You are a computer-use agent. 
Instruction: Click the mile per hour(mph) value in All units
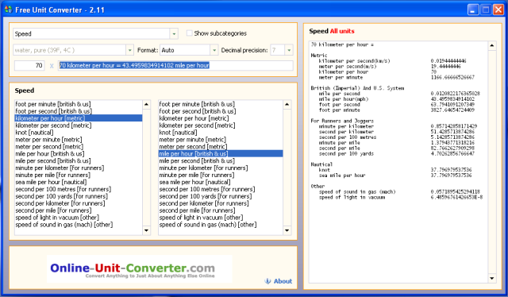[x=452, y=99]
